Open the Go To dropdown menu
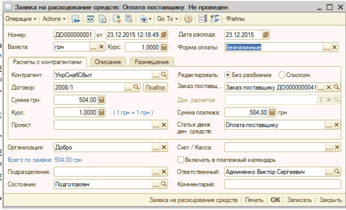The height and width of the screenshot is (210, 346). pyautogui.click(x=168, y=19)
